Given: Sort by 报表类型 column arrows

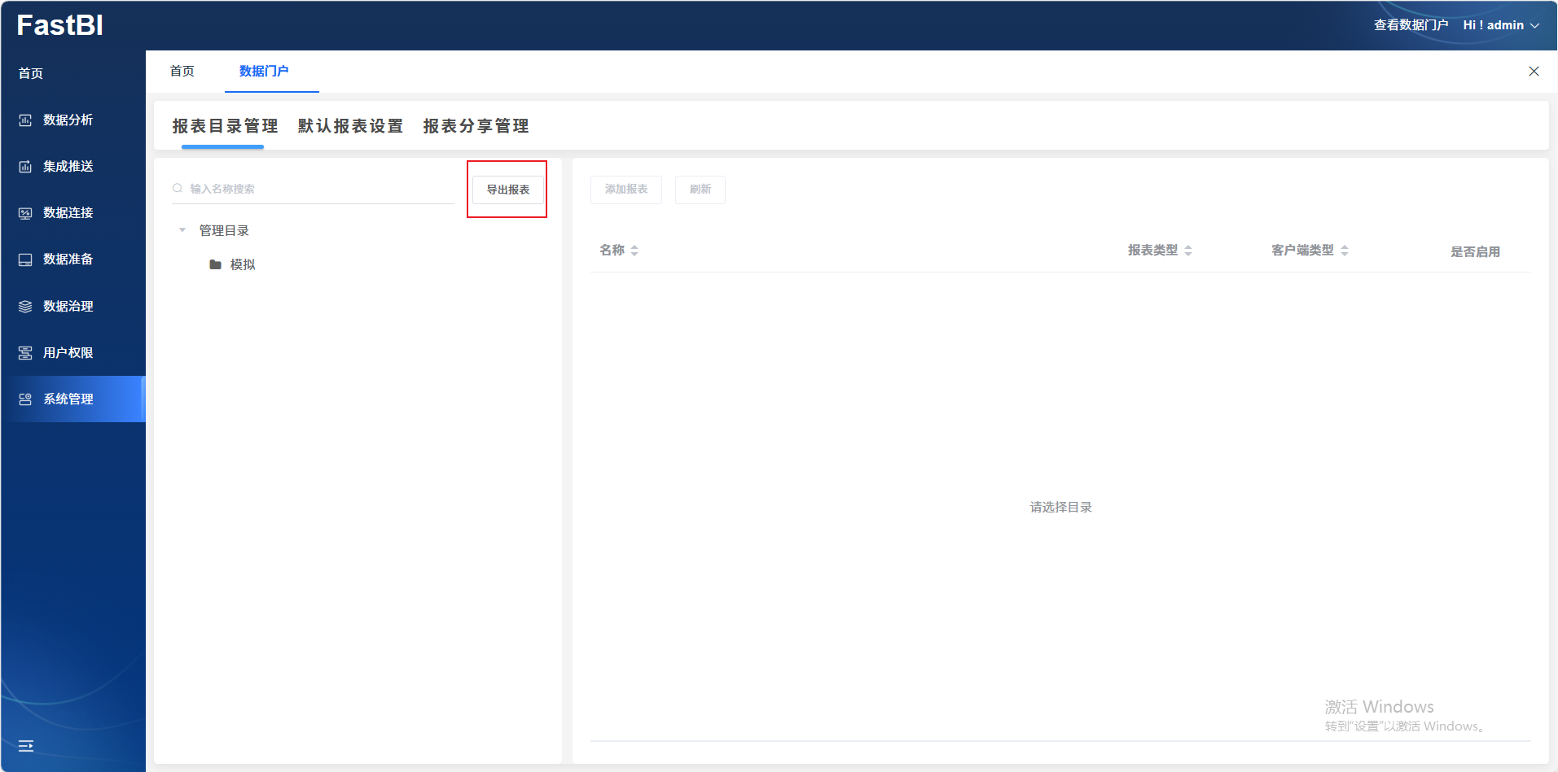Looking at the screenshot, I should (1188, 251).
